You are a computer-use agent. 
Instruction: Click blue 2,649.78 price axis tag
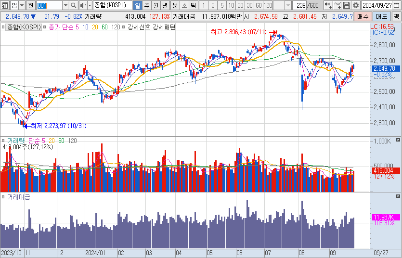pos(386,68)
